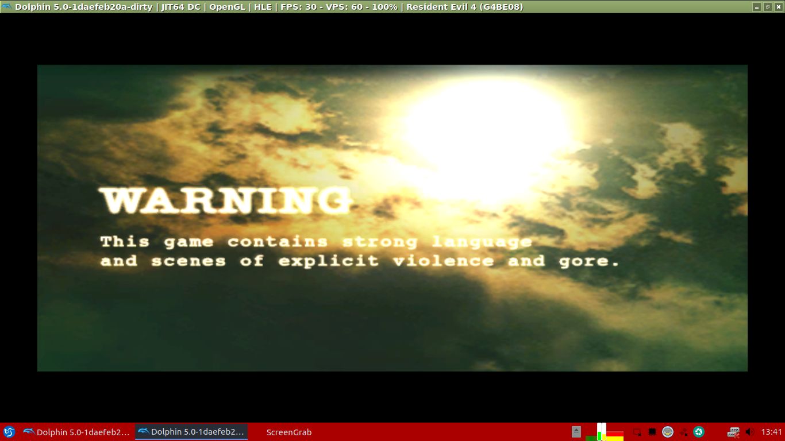Select the active Dolphin taskbar entry

[x=191, y=432]
